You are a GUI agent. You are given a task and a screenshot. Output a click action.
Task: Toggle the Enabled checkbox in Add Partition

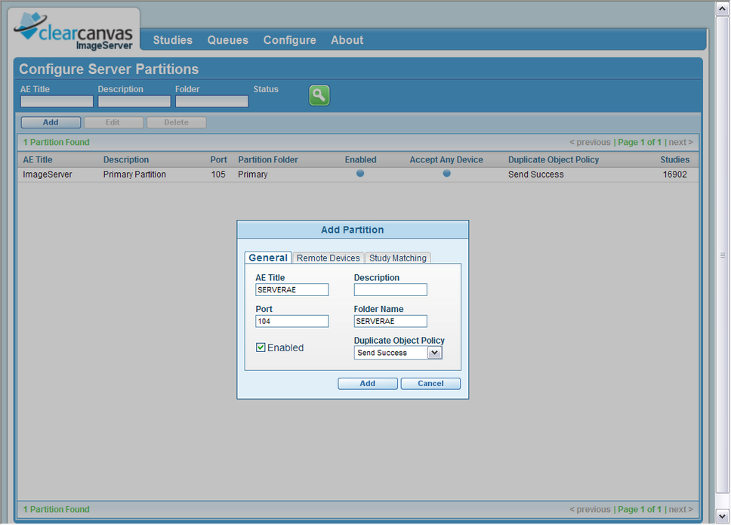[x=261, y=347]
